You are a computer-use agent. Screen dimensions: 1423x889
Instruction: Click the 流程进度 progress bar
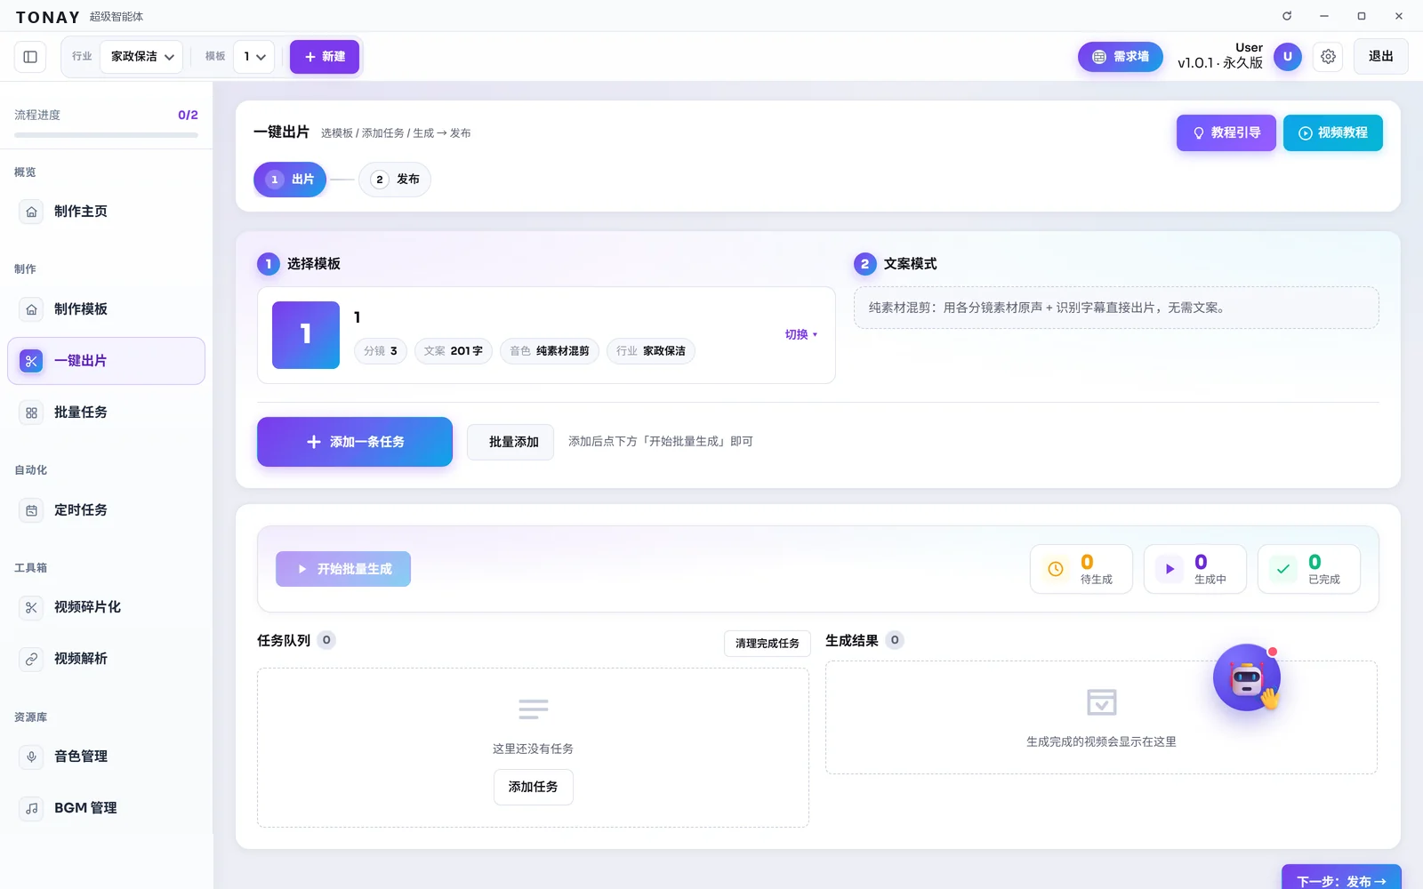106,135
